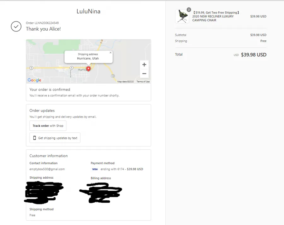Click the Visa card logo
Screen dimensions: 284x225
95,169
